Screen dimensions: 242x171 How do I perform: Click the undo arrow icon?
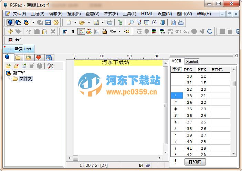[10, 31]
